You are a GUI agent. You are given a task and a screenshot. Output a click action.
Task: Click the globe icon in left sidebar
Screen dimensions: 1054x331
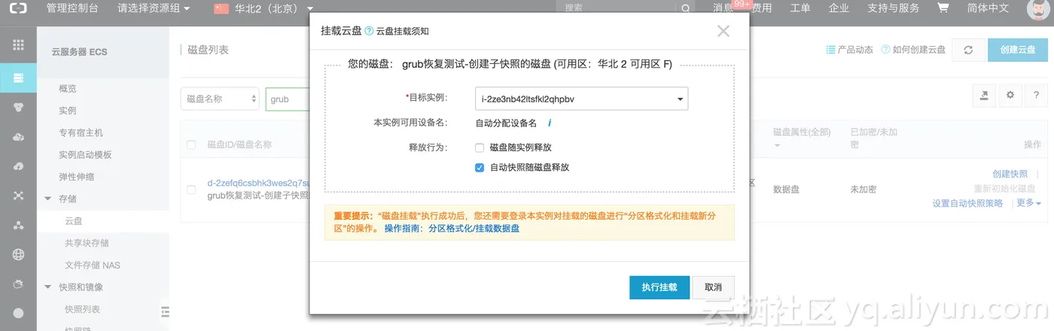[x=18, y=254]
